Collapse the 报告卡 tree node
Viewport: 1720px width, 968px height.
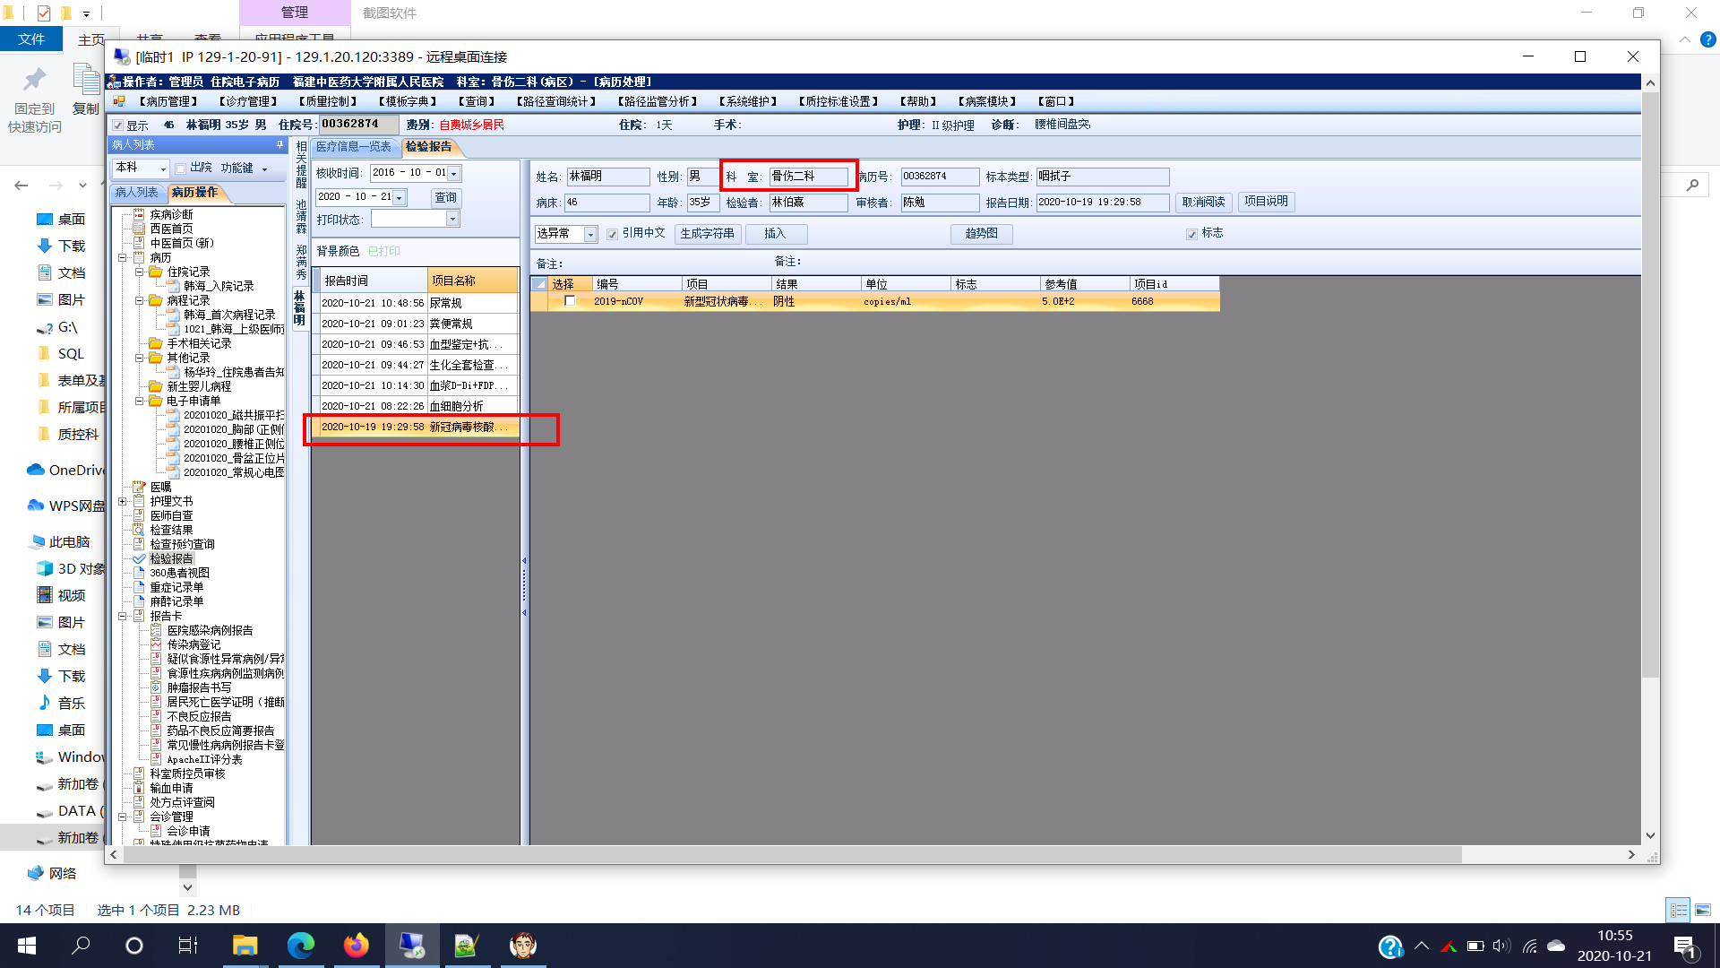(123, 616)
